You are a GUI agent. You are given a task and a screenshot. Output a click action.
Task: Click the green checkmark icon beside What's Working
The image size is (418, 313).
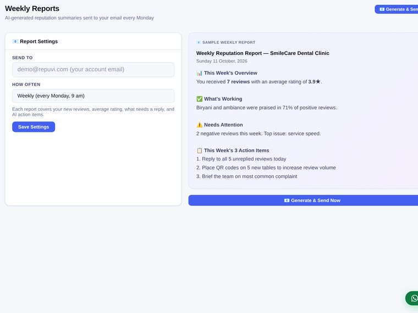pyautogui.click(x=200, y=99)
